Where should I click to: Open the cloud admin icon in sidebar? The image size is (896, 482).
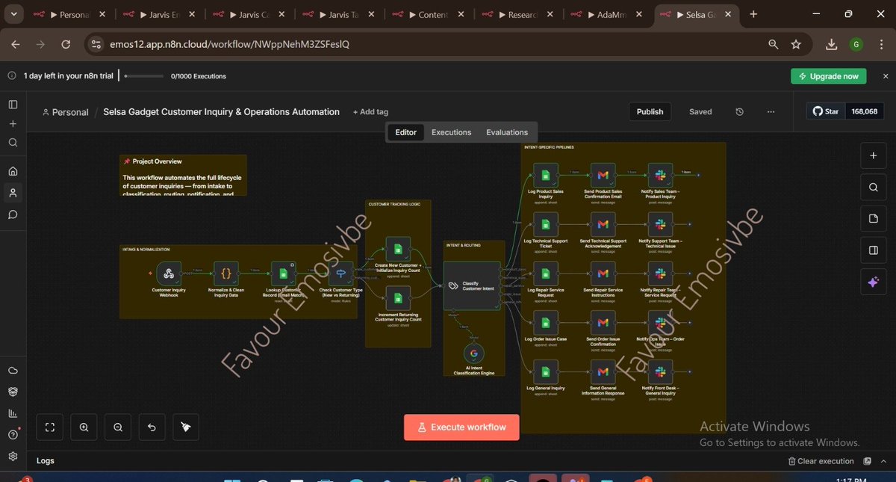13,371
